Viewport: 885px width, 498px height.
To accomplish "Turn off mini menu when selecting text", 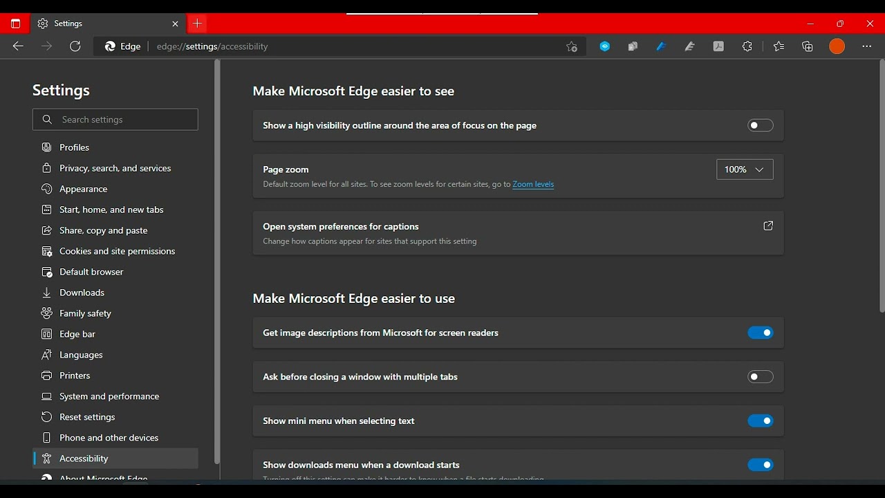I will click(x=761, y=421).
